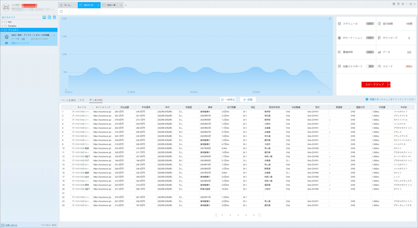Click the red スピードアップ button
418x228 pixels.
[374, 84]
